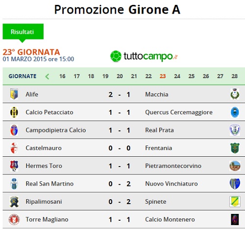Select the Frentania green shield crest

(x=235, y=148)
